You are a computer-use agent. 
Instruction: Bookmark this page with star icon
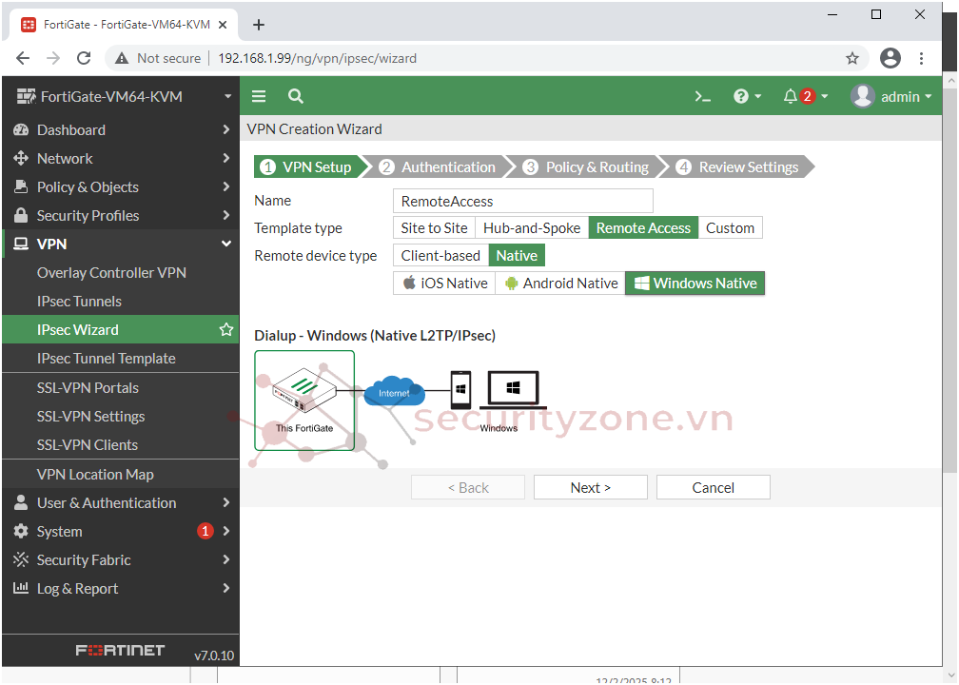coord(852,58)
